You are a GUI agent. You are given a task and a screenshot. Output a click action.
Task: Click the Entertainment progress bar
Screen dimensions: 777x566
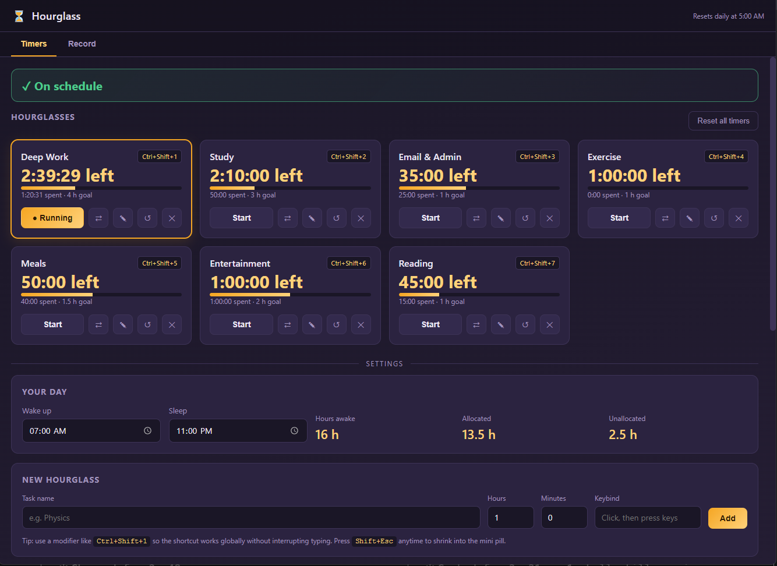(290, 295)
